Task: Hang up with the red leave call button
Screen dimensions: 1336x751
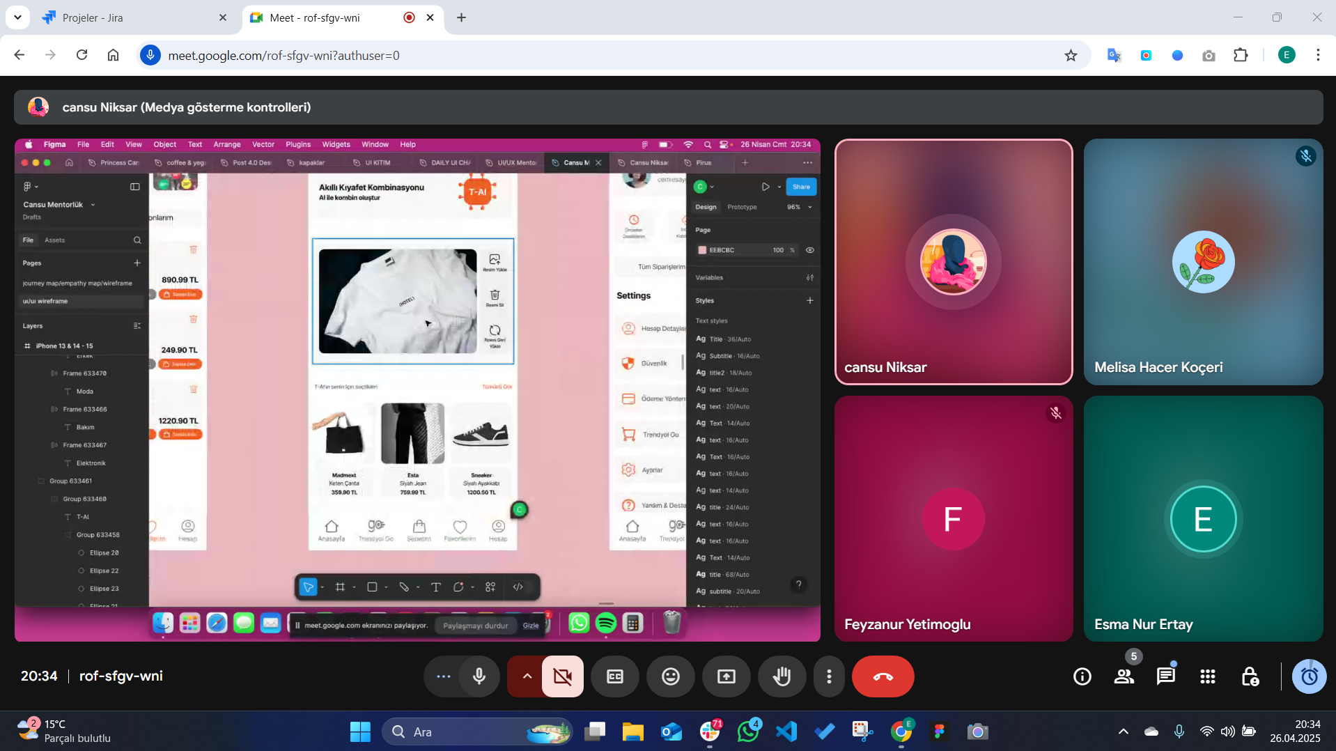Action: 883,676
